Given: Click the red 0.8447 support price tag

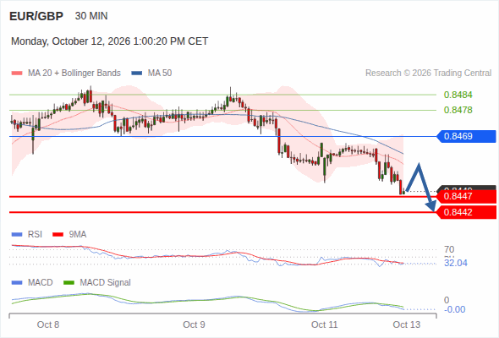Looking at the screenshot, I should 466,196.
